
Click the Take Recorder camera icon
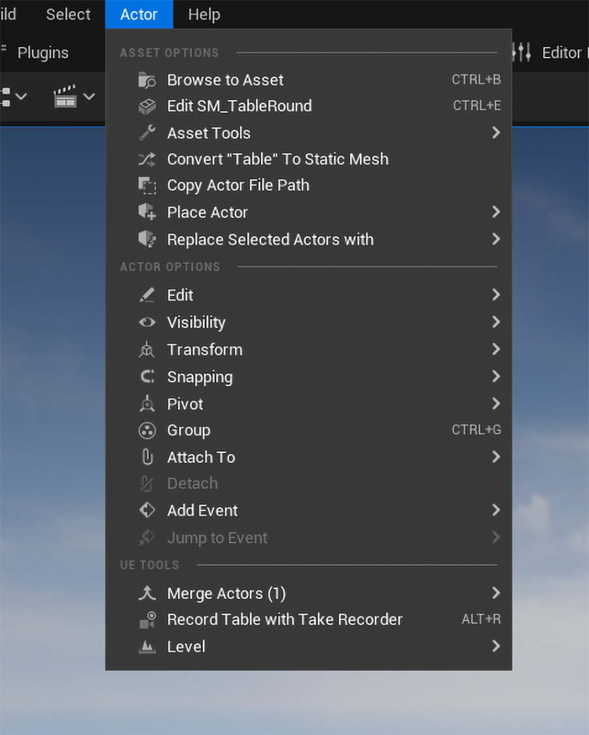tap(147, 620)
